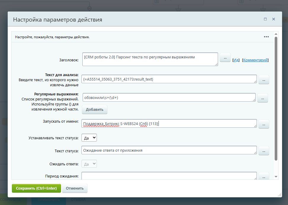Click the scroll down arrow of the dialog
288x205 pixels.
276,177
